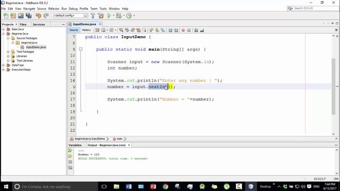Click the Shift Line Left icon
This screenshot has width=340, height=191.
click(x=170, y=30)
